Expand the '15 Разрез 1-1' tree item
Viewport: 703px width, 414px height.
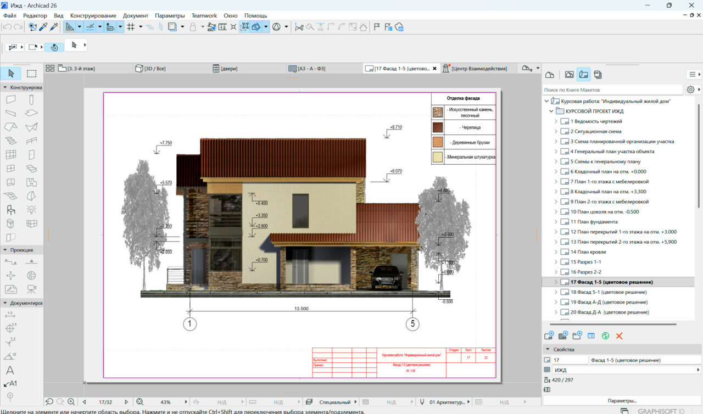point(555,262)
